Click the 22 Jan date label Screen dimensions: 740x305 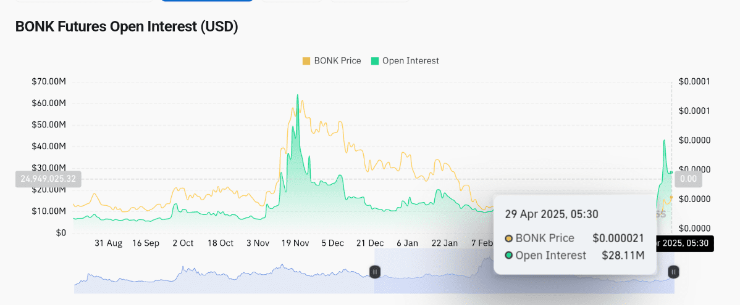(x=445, y=243)
